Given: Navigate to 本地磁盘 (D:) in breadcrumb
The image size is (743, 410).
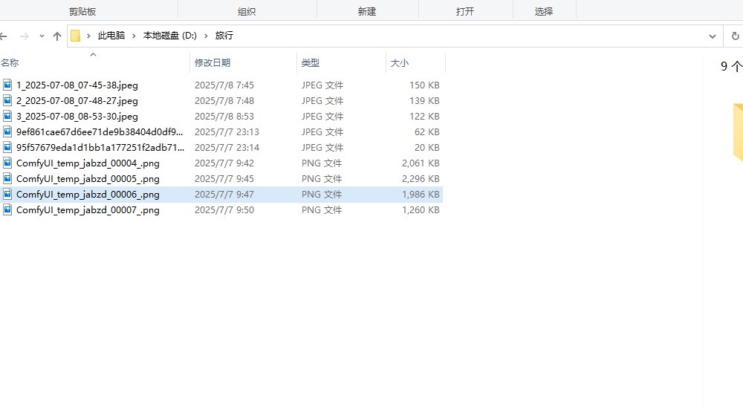Looking at the screenshot, I should pos(169,36).
